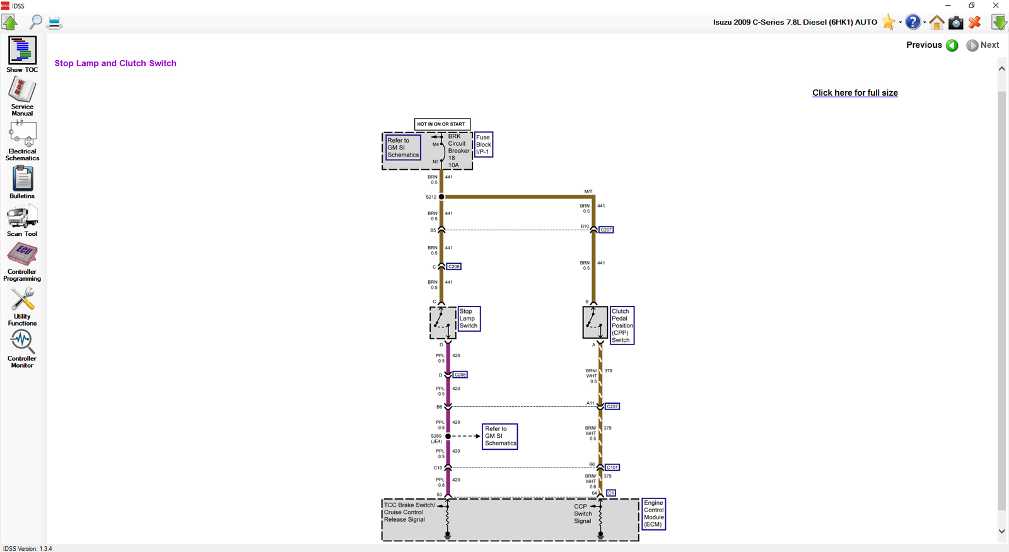The width and height of the screenshot is (1009, 552).
Task: Click the vertical scrollbar thumb
Action: click(1001, 300)
